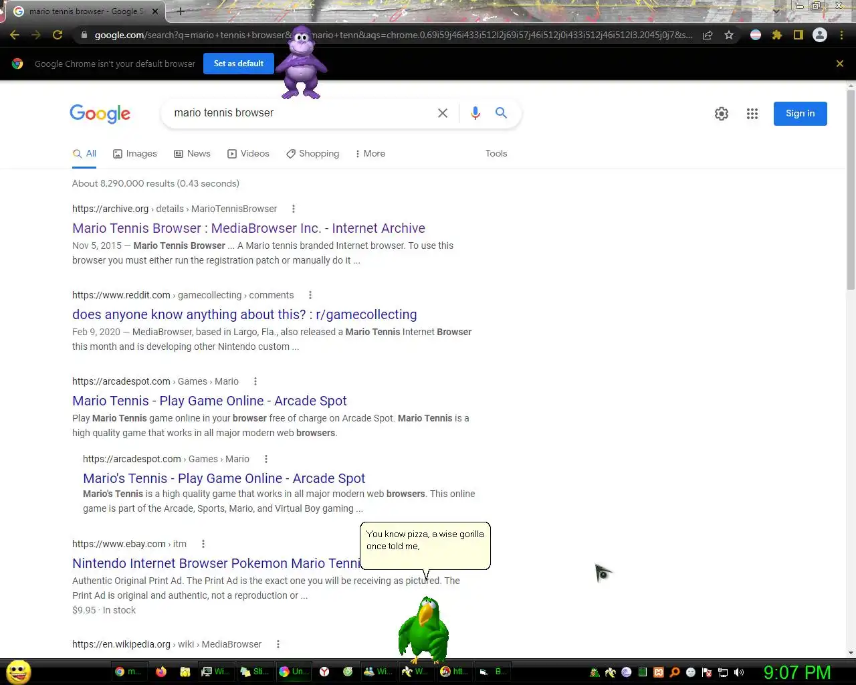Viewport: 856px width, 685px height.
Task: Click the purple Bonzi gorilla character
Action: click(302, 63)
